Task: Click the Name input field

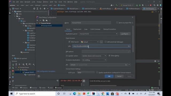Action: click(x=91, y=23)
